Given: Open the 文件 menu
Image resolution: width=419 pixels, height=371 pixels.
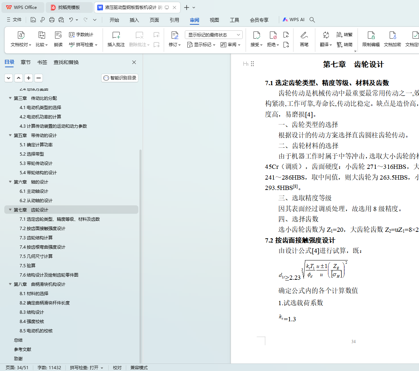Looking at the screenshot, I should coord(14,20).
